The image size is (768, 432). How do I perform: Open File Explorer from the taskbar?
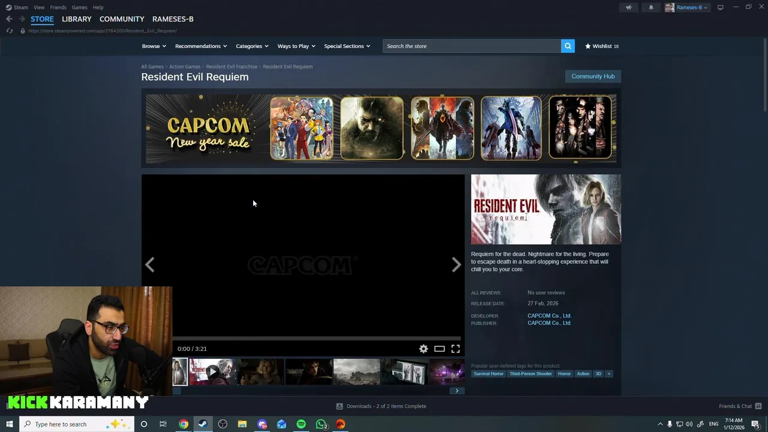pos(242,424)
